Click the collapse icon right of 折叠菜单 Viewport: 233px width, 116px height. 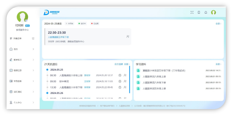tap(33, 38)
